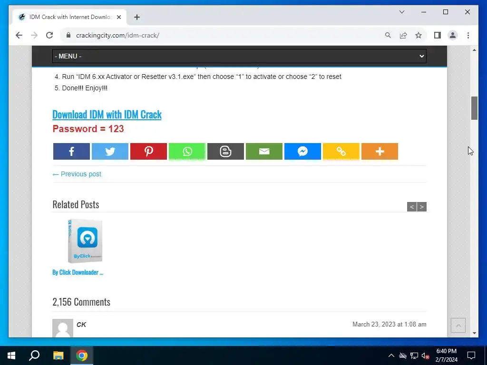Pin the post on Pinterest
The image size is (487, 365).
tap(148, 151)
